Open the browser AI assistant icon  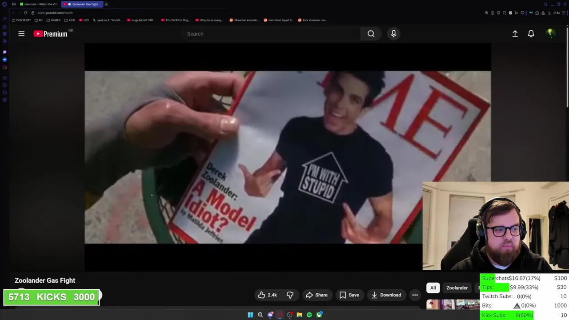tap(557, 13)
